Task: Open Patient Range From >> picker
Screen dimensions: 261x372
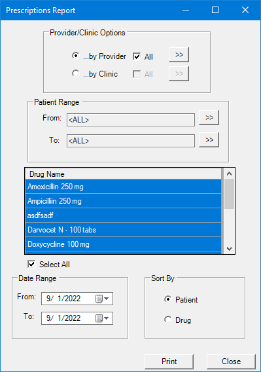Action: coord(209,117)
